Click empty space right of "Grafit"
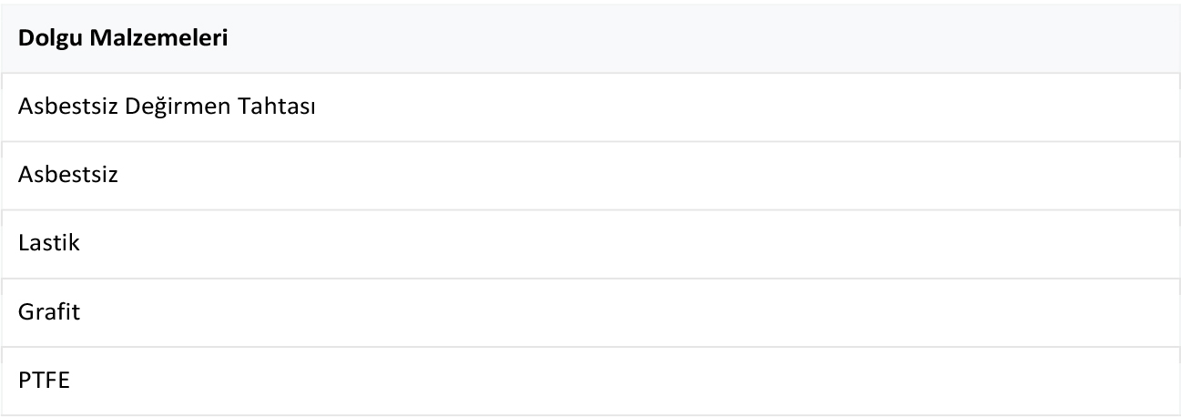Image resolution: width=1181 pixels, height=417 pixels. 592,312
